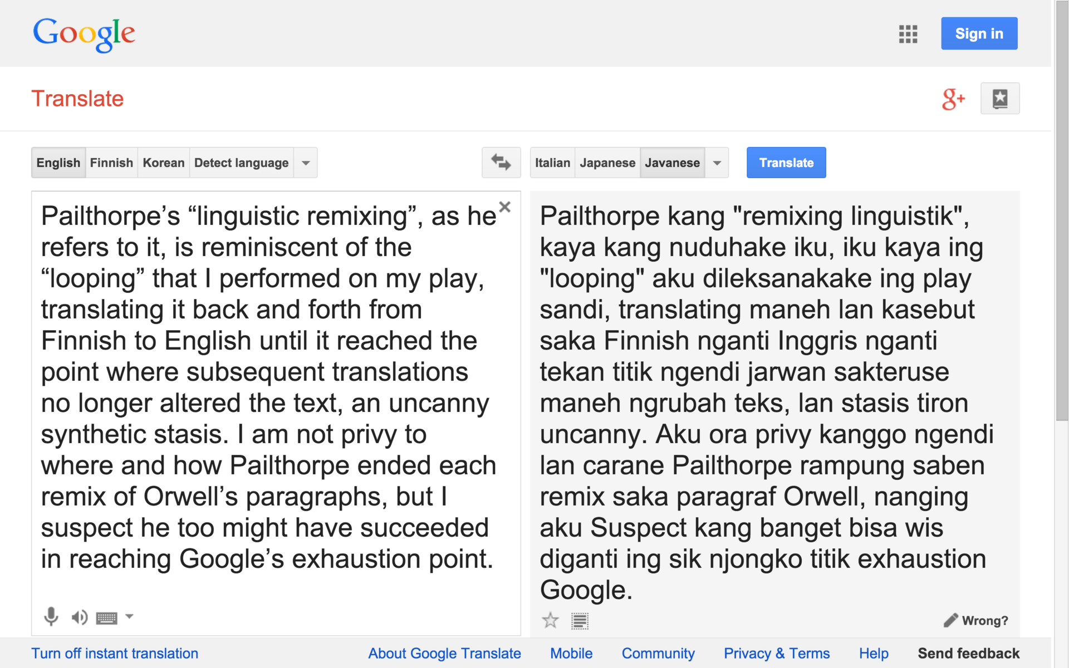Select all translated text icon
The image size is (1069, 668).
click(x=580, y=621)
